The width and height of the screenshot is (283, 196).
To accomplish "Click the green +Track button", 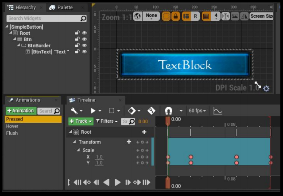I will point(81,121).
